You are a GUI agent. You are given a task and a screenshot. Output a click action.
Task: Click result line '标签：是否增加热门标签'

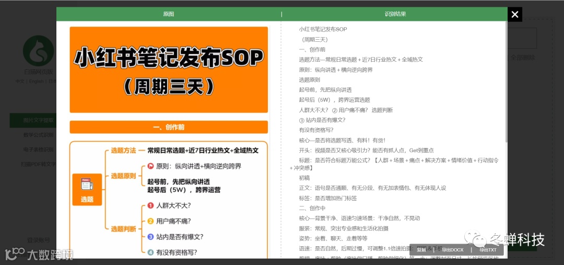[327, 198]
